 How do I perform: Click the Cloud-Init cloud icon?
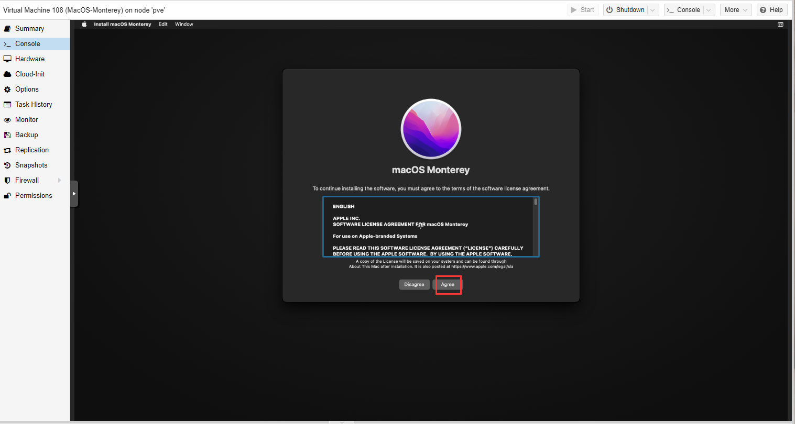pos(7,74)
